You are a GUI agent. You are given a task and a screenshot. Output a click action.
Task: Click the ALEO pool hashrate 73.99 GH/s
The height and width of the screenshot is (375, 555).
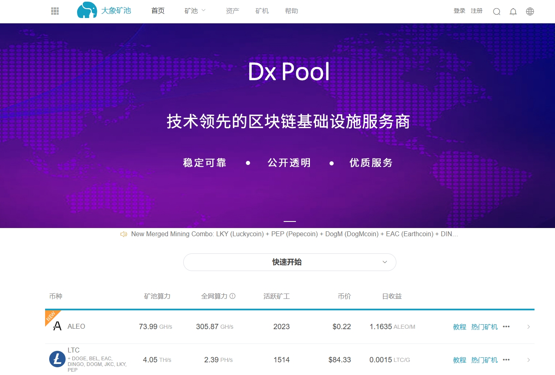[155, 327]
